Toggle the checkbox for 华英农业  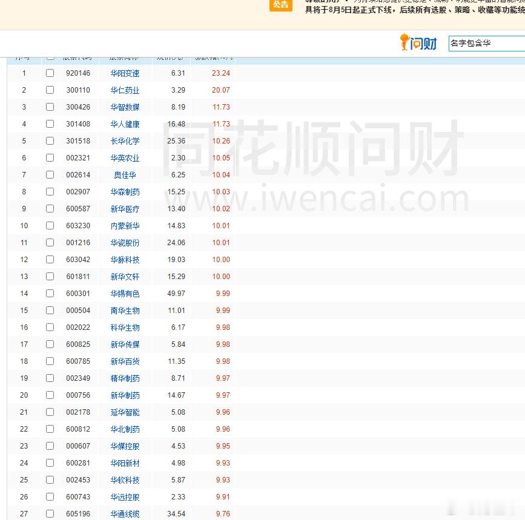point(50,158)
